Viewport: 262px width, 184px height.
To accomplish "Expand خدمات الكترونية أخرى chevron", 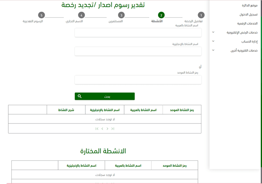I will coord(213,50).
